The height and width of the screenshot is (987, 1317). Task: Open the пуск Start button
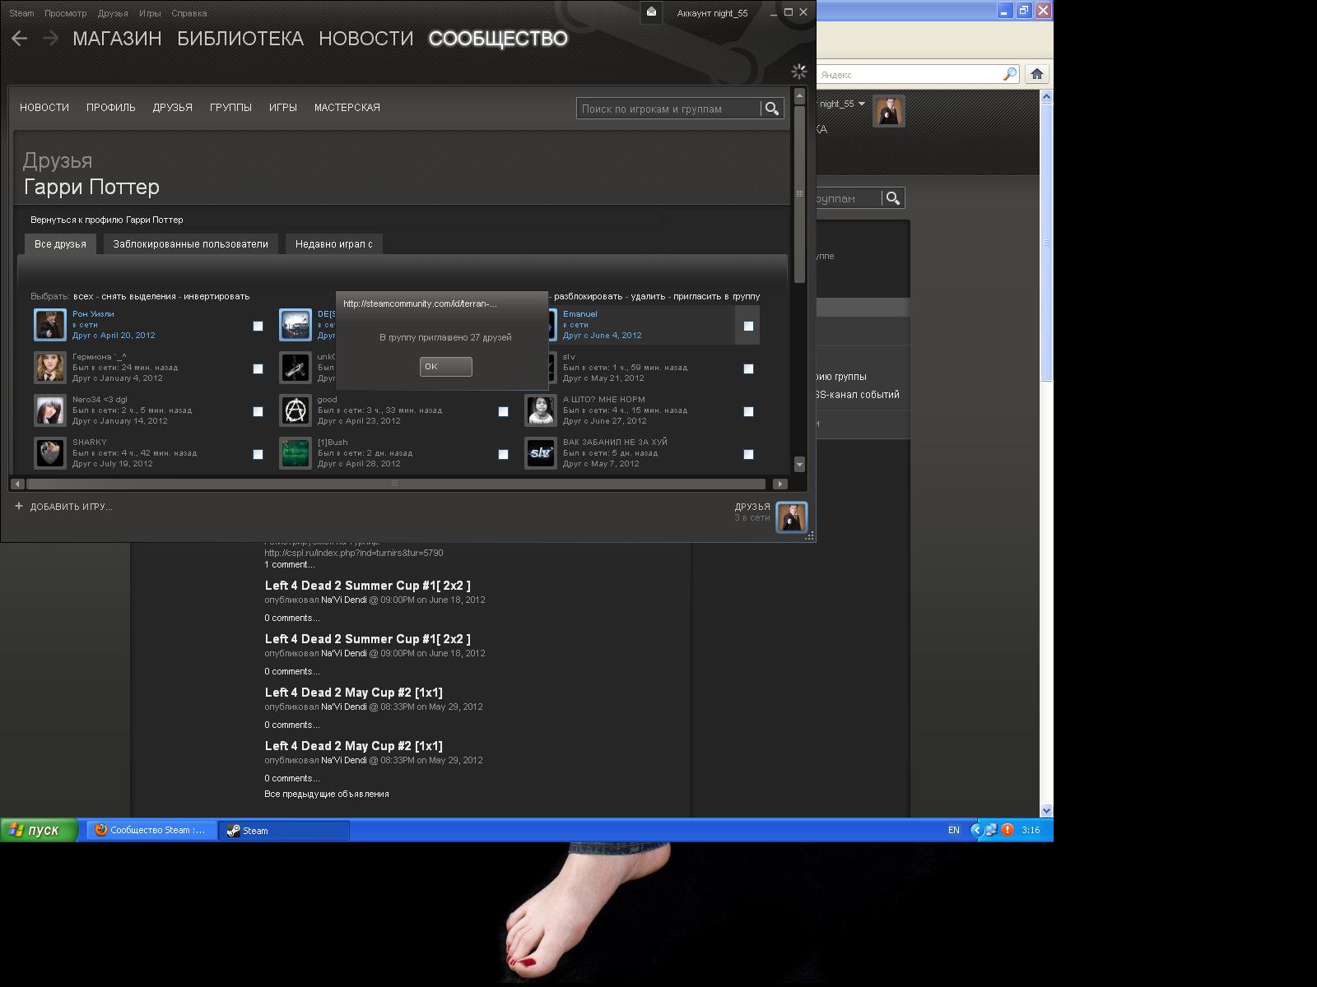click(39, 830)
